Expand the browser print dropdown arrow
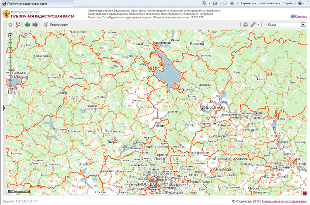Image resolution: width=310 pixels, height=205 pixels. (x=237, y=3)
